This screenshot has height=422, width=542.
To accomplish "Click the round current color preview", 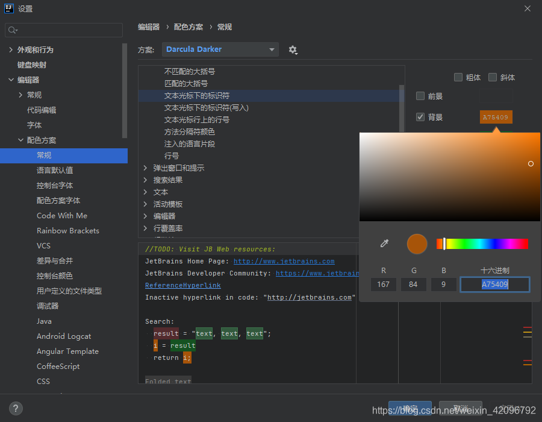I will coord(417,244).
